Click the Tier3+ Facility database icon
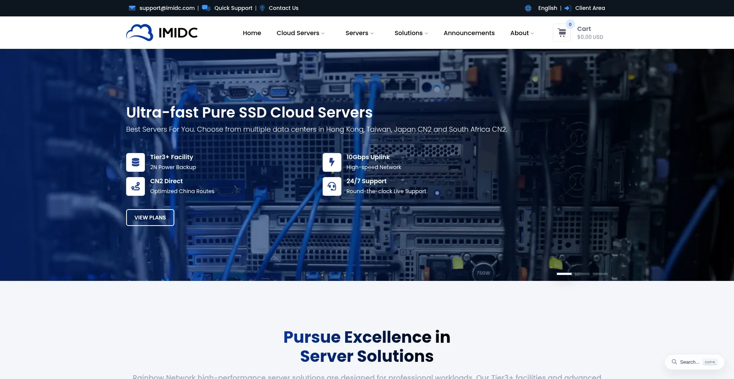This screenshot has height=379, width=734. point(135,162)
